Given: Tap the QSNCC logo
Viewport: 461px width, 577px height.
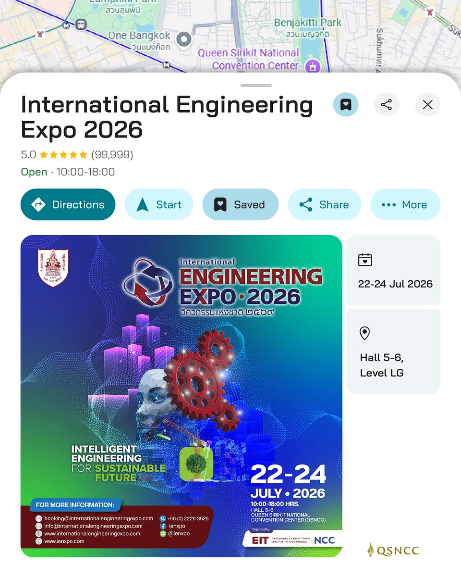Looking at the screenshot, I should [393, 551].
